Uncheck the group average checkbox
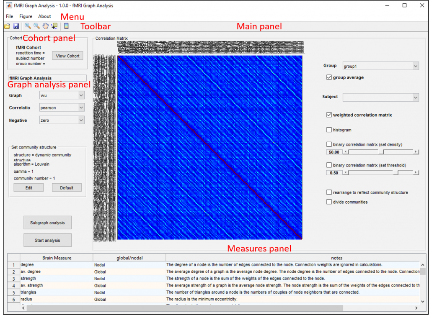This screenshot has height=315, width=429. tap(329, 77)
